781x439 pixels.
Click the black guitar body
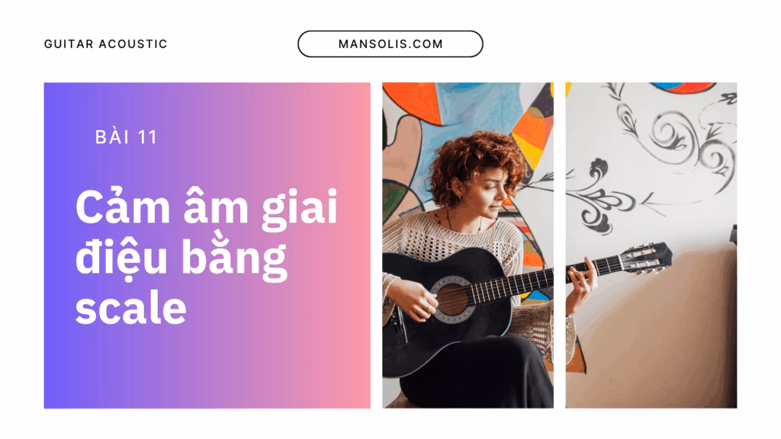[x=448, y=309]
